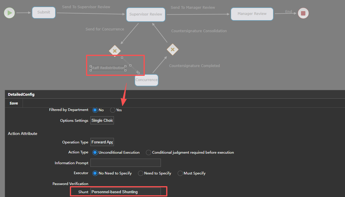This screenshot has height=197, width=345.
Task: Click the Send To Manager Review label
Action: (193, 8)
